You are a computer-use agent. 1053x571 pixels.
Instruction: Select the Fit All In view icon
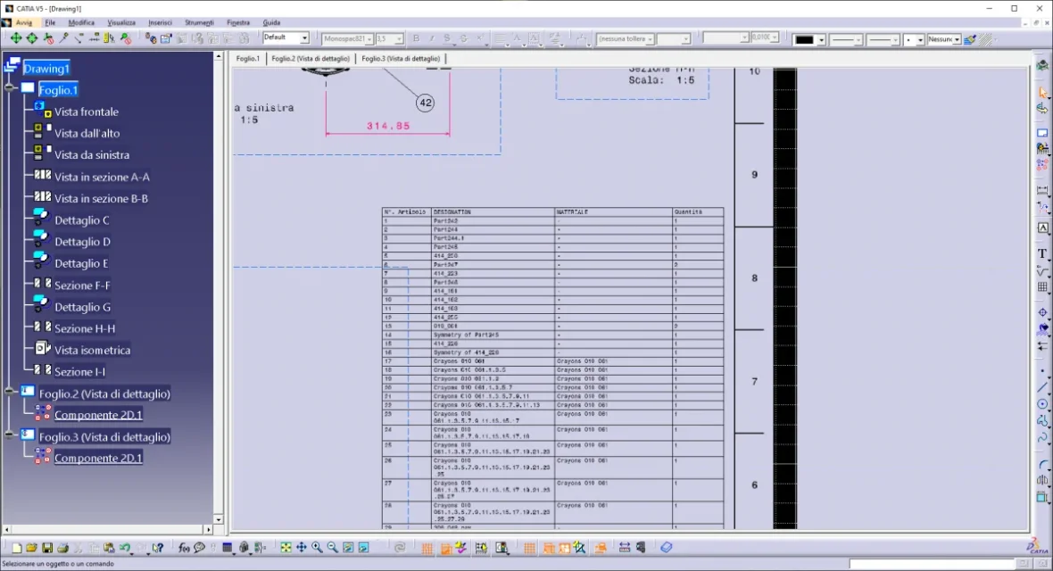point(286,548)
